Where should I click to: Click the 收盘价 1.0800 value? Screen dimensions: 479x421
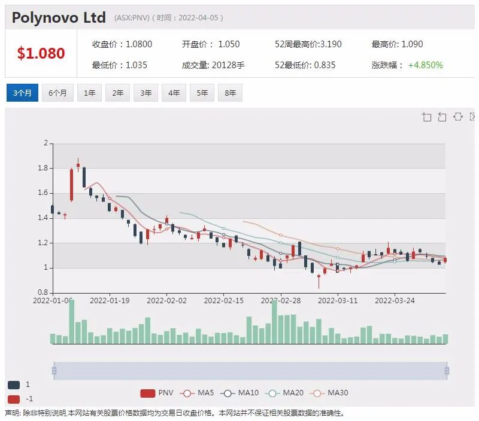[x=122, y=44]
